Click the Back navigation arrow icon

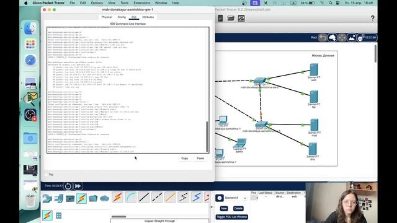[323, 38]
